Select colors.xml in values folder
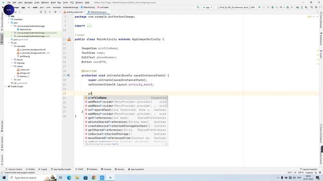The width and height of the screenshot is (323, 181). [x=24, y=69]
